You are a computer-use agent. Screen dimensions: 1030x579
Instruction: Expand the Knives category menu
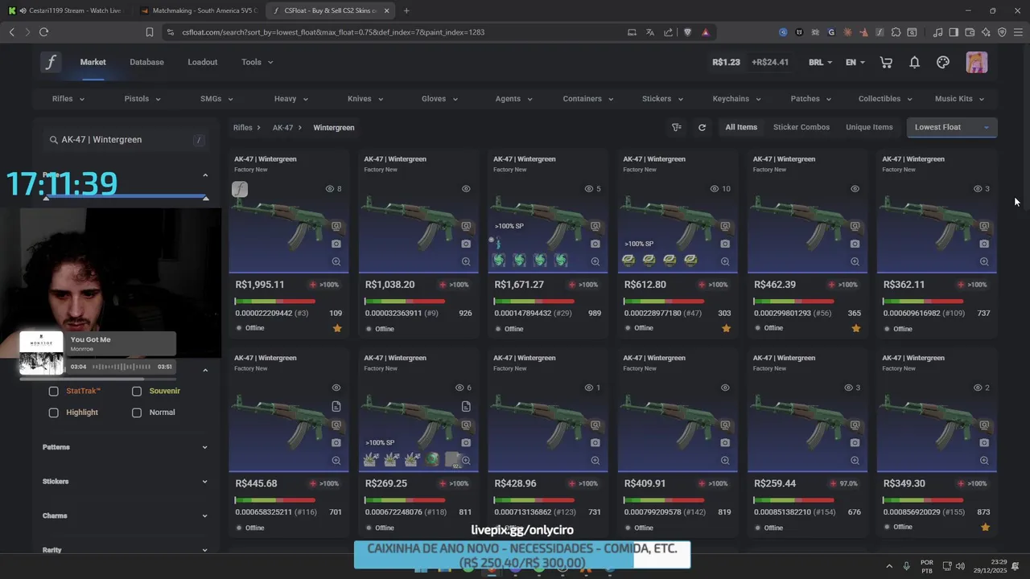(366, 99)
